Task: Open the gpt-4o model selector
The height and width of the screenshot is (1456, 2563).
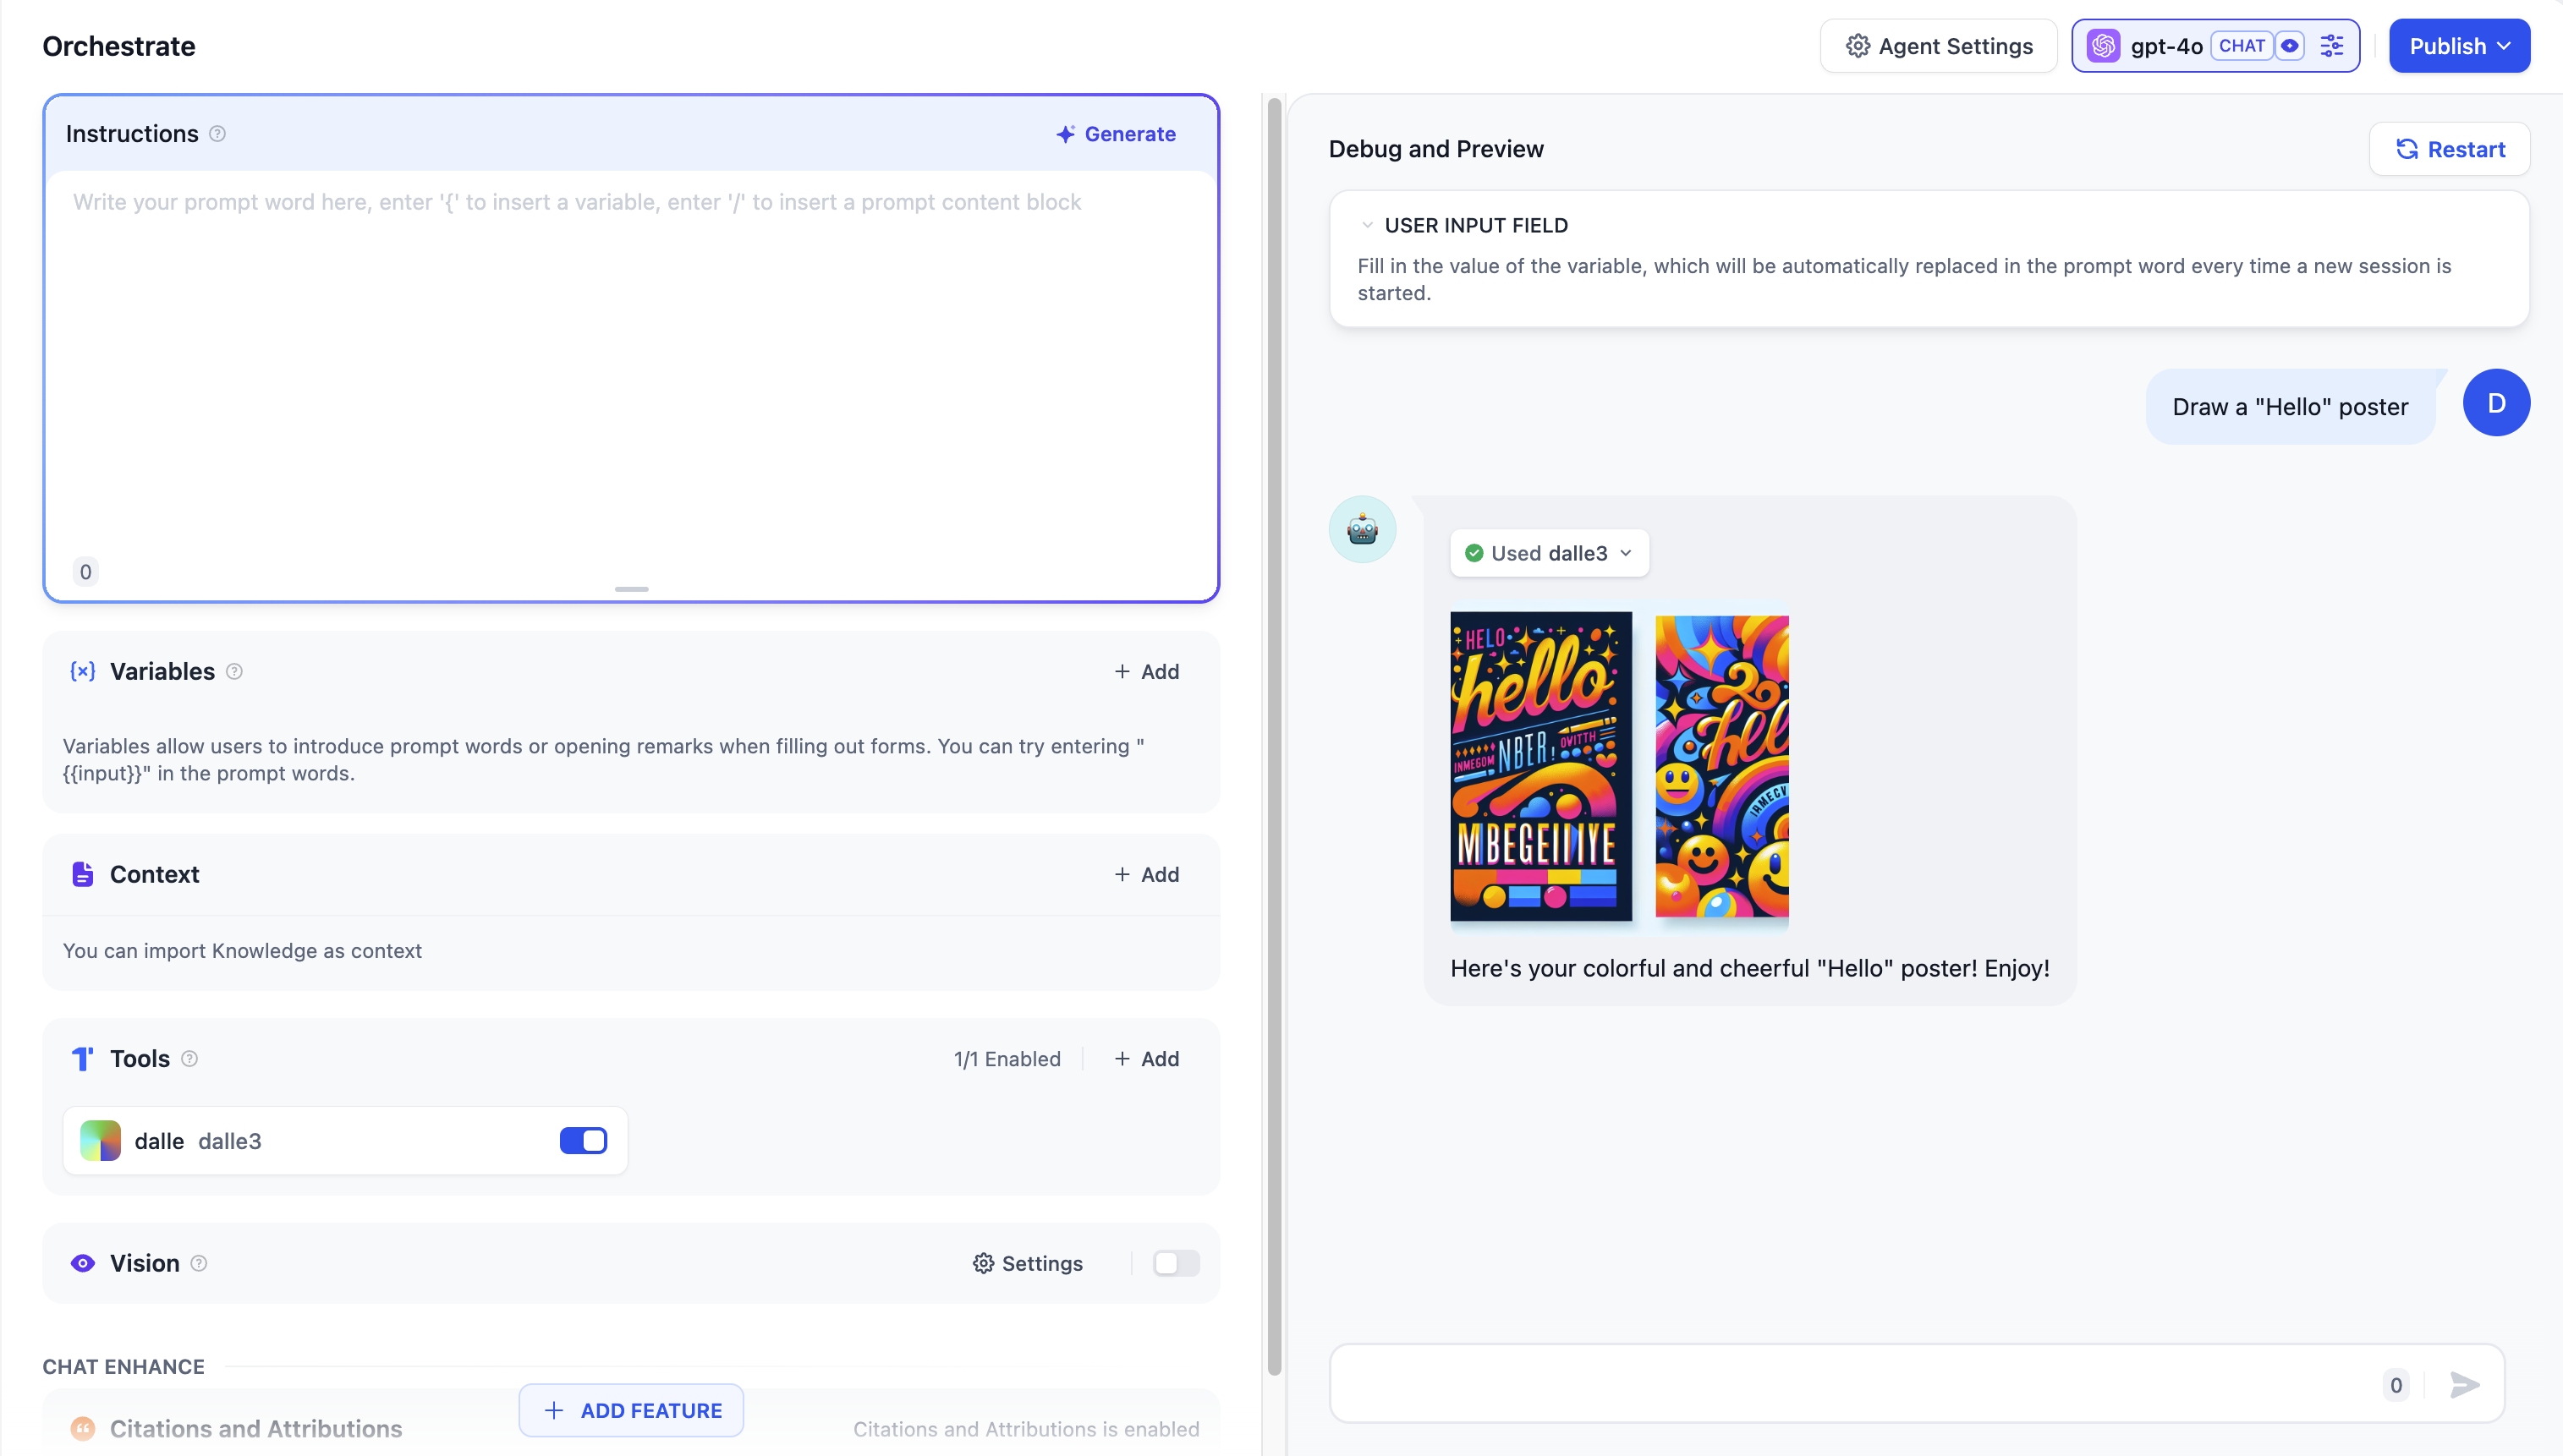Action: [x=2165, y=46]
